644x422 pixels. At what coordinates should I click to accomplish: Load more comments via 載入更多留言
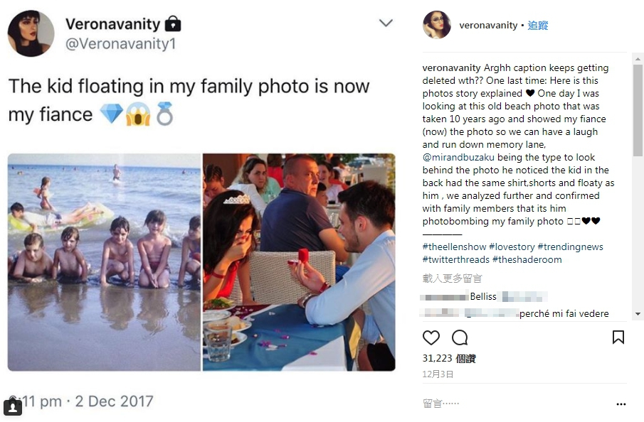pyautogui.click(x=452, y=278)
